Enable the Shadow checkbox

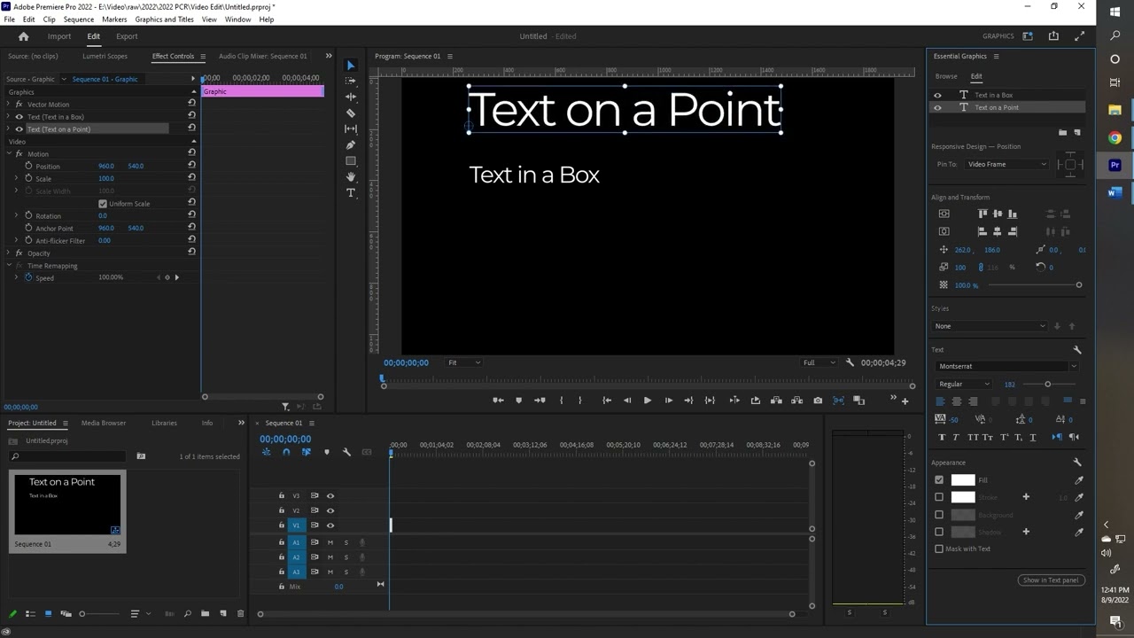939,532
